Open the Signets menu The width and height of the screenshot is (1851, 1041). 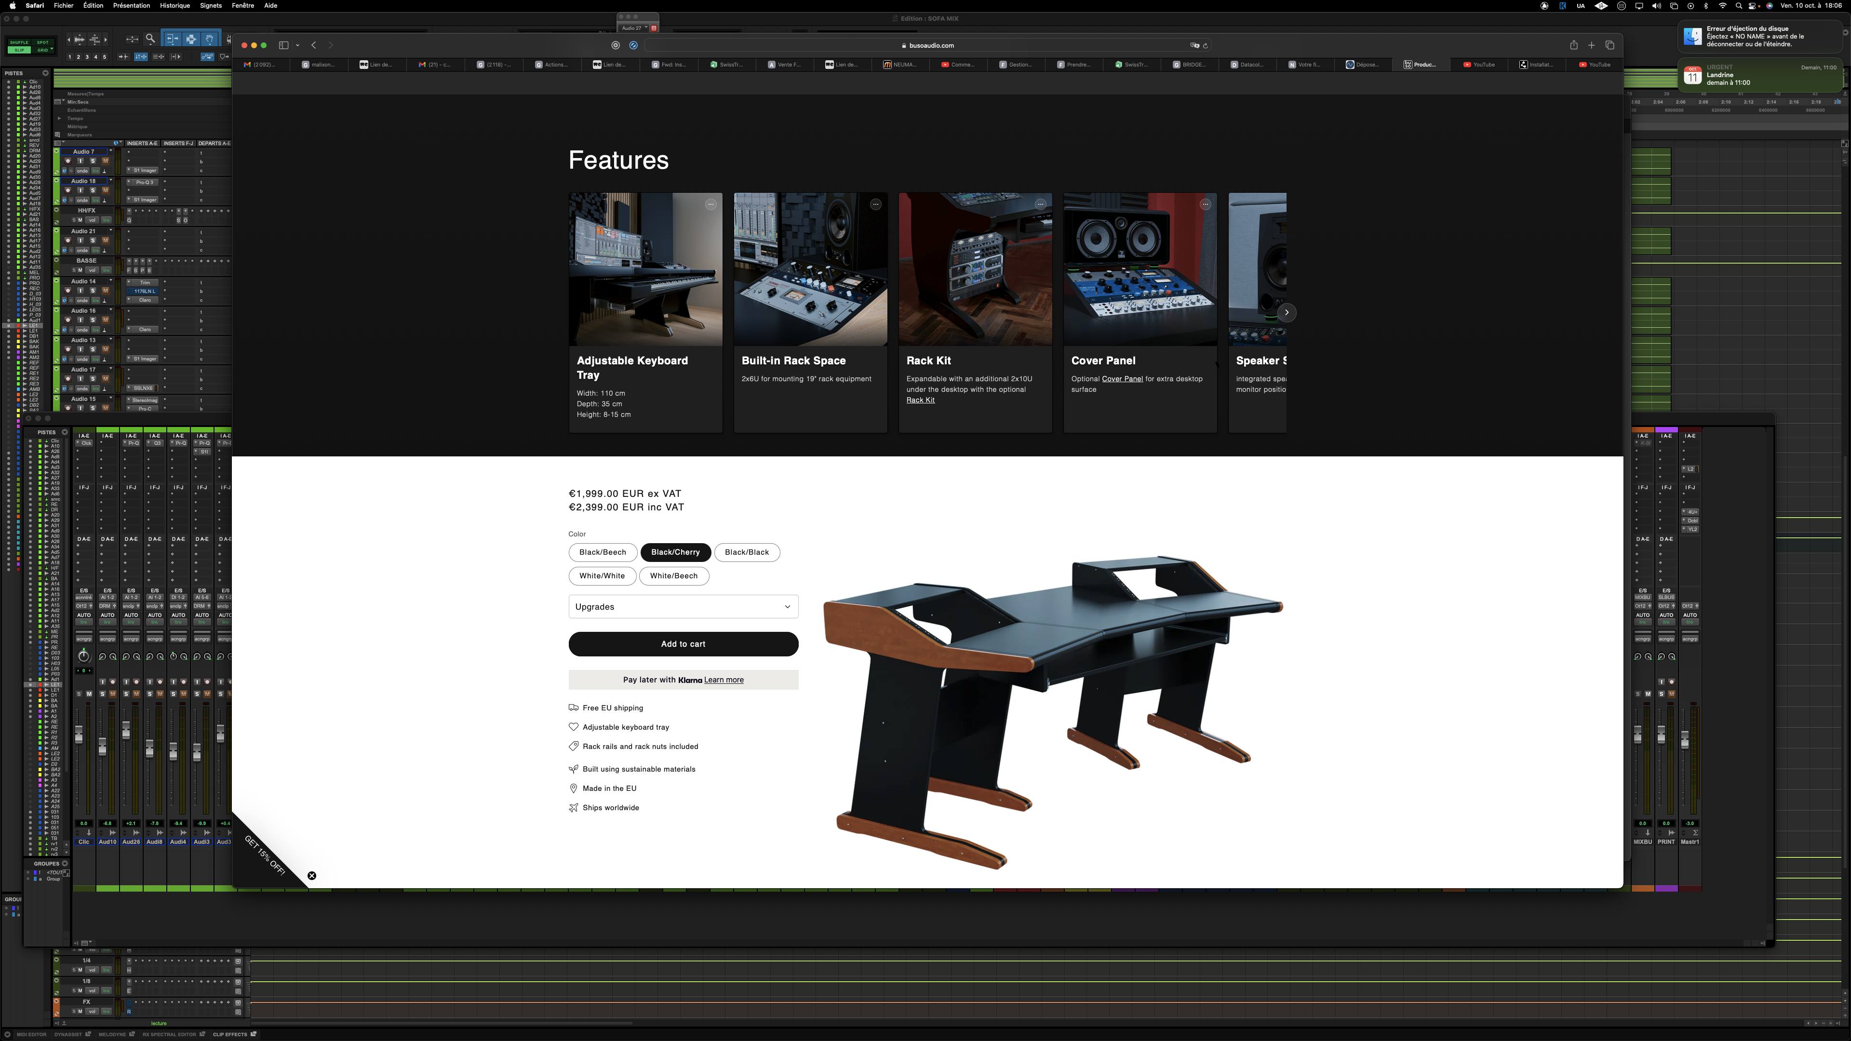(x=211, y=6)
